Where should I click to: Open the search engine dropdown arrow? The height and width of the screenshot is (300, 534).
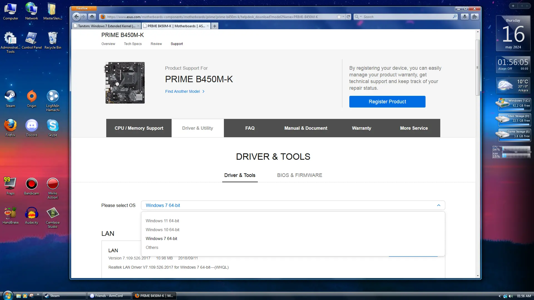pyautogui.click(x=361, y=17)
